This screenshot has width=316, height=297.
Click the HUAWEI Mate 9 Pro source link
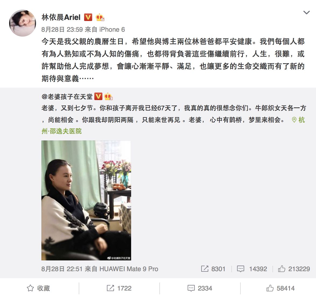coord(129,269)
